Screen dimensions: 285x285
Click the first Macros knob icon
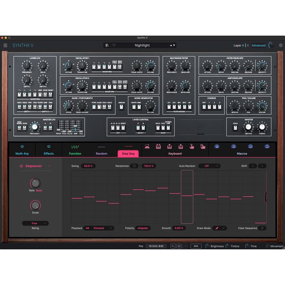(217, 146)
